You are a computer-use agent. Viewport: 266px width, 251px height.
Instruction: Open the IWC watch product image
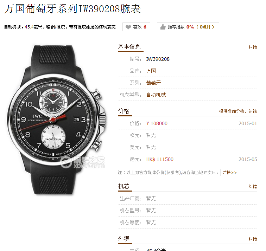[57, 120]
